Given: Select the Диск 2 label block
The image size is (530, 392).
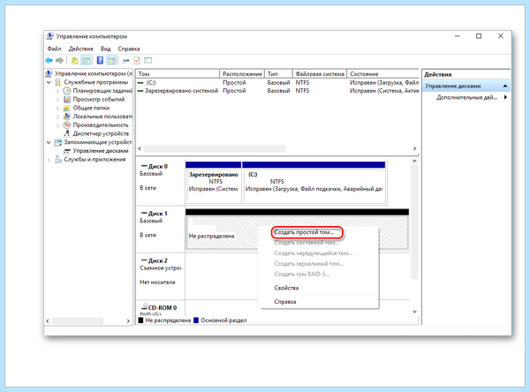Looking at the screenshot, I should click(x=160, y=275).
